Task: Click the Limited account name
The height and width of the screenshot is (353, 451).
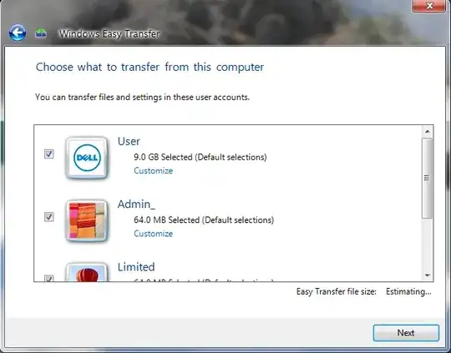Action: [x=136, y=267]
